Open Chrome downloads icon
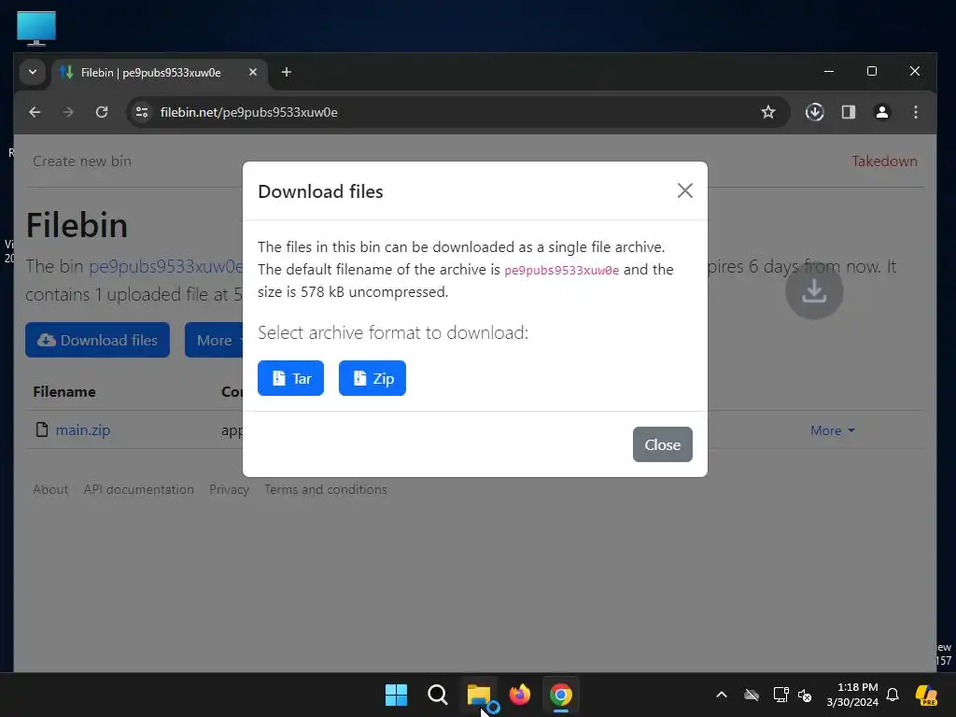This screenshot has height=717, width=956. coord(814,112)
